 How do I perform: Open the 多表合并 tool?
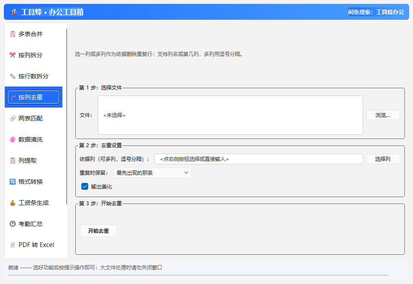pos(34,34)
